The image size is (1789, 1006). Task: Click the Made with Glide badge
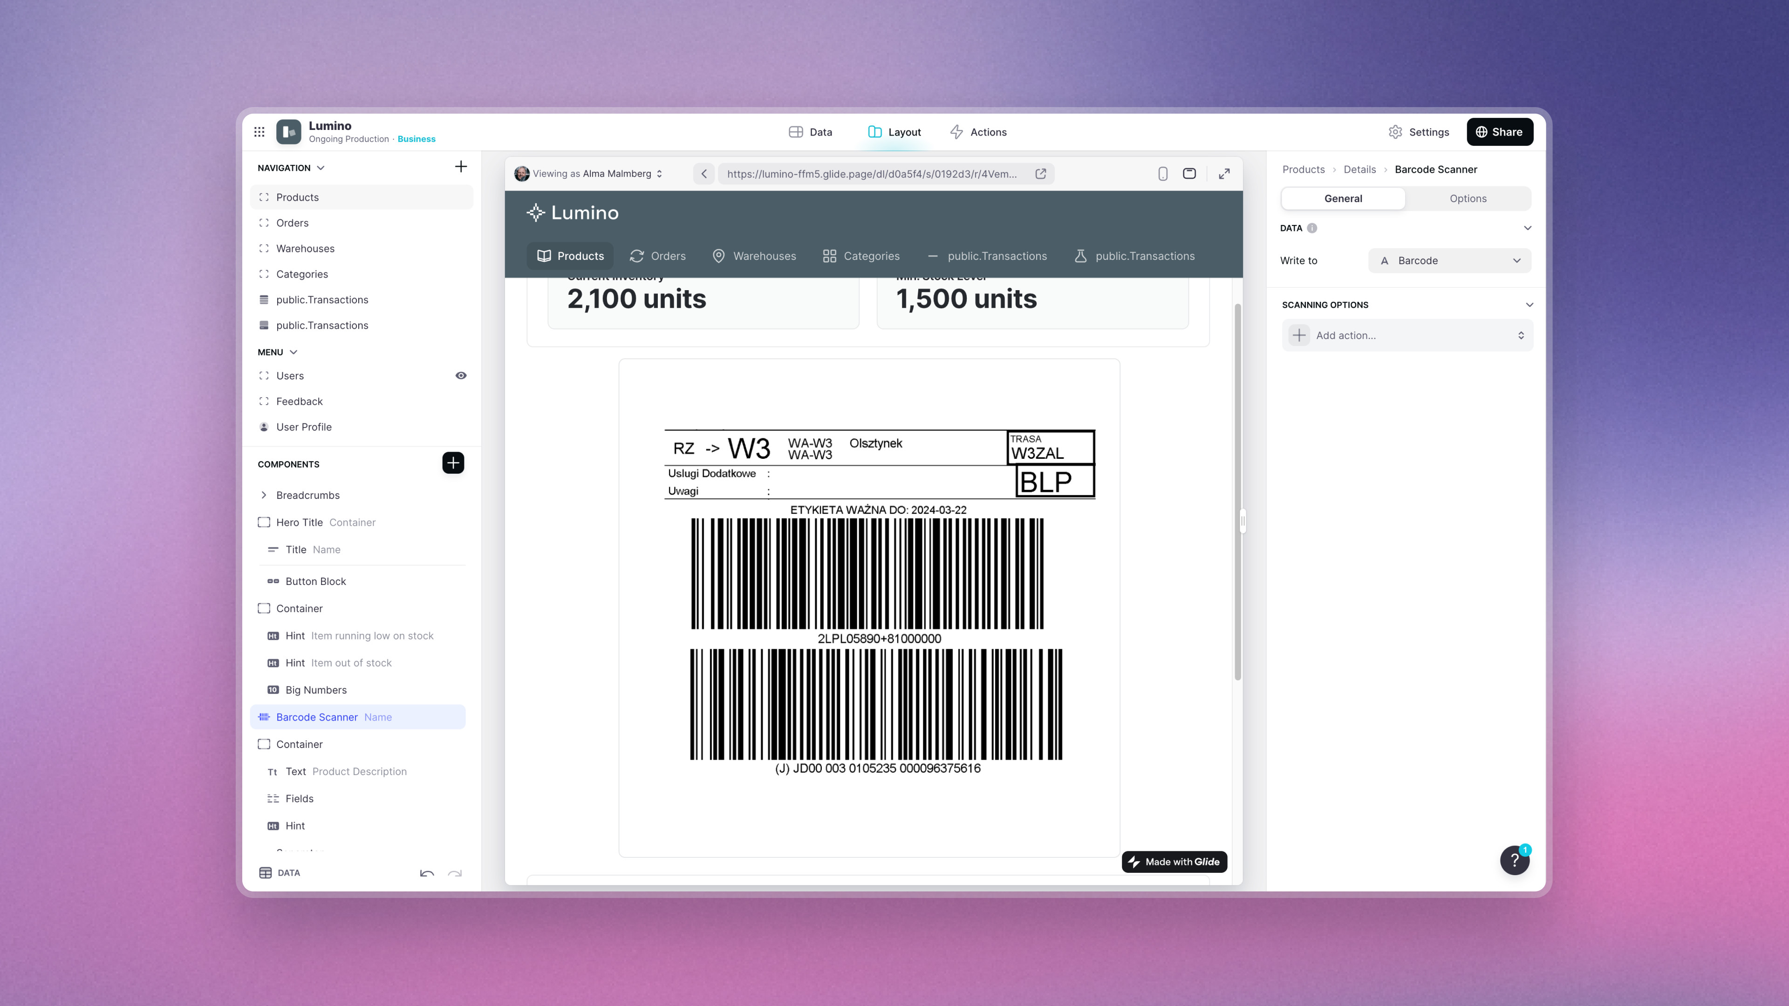click(1174, 862)
